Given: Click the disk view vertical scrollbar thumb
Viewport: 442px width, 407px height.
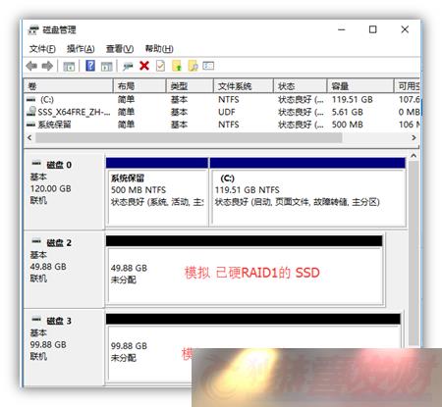Looking at the screenshot, I should pos(414,253).
